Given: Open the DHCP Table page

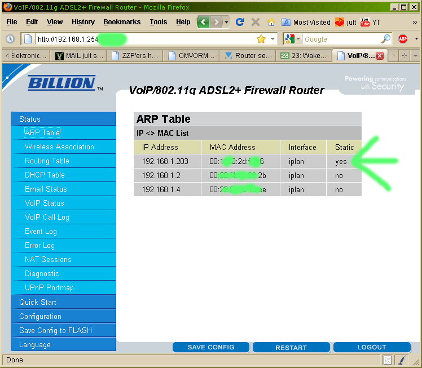Looking at the screenshot, I should click(45, 175).
